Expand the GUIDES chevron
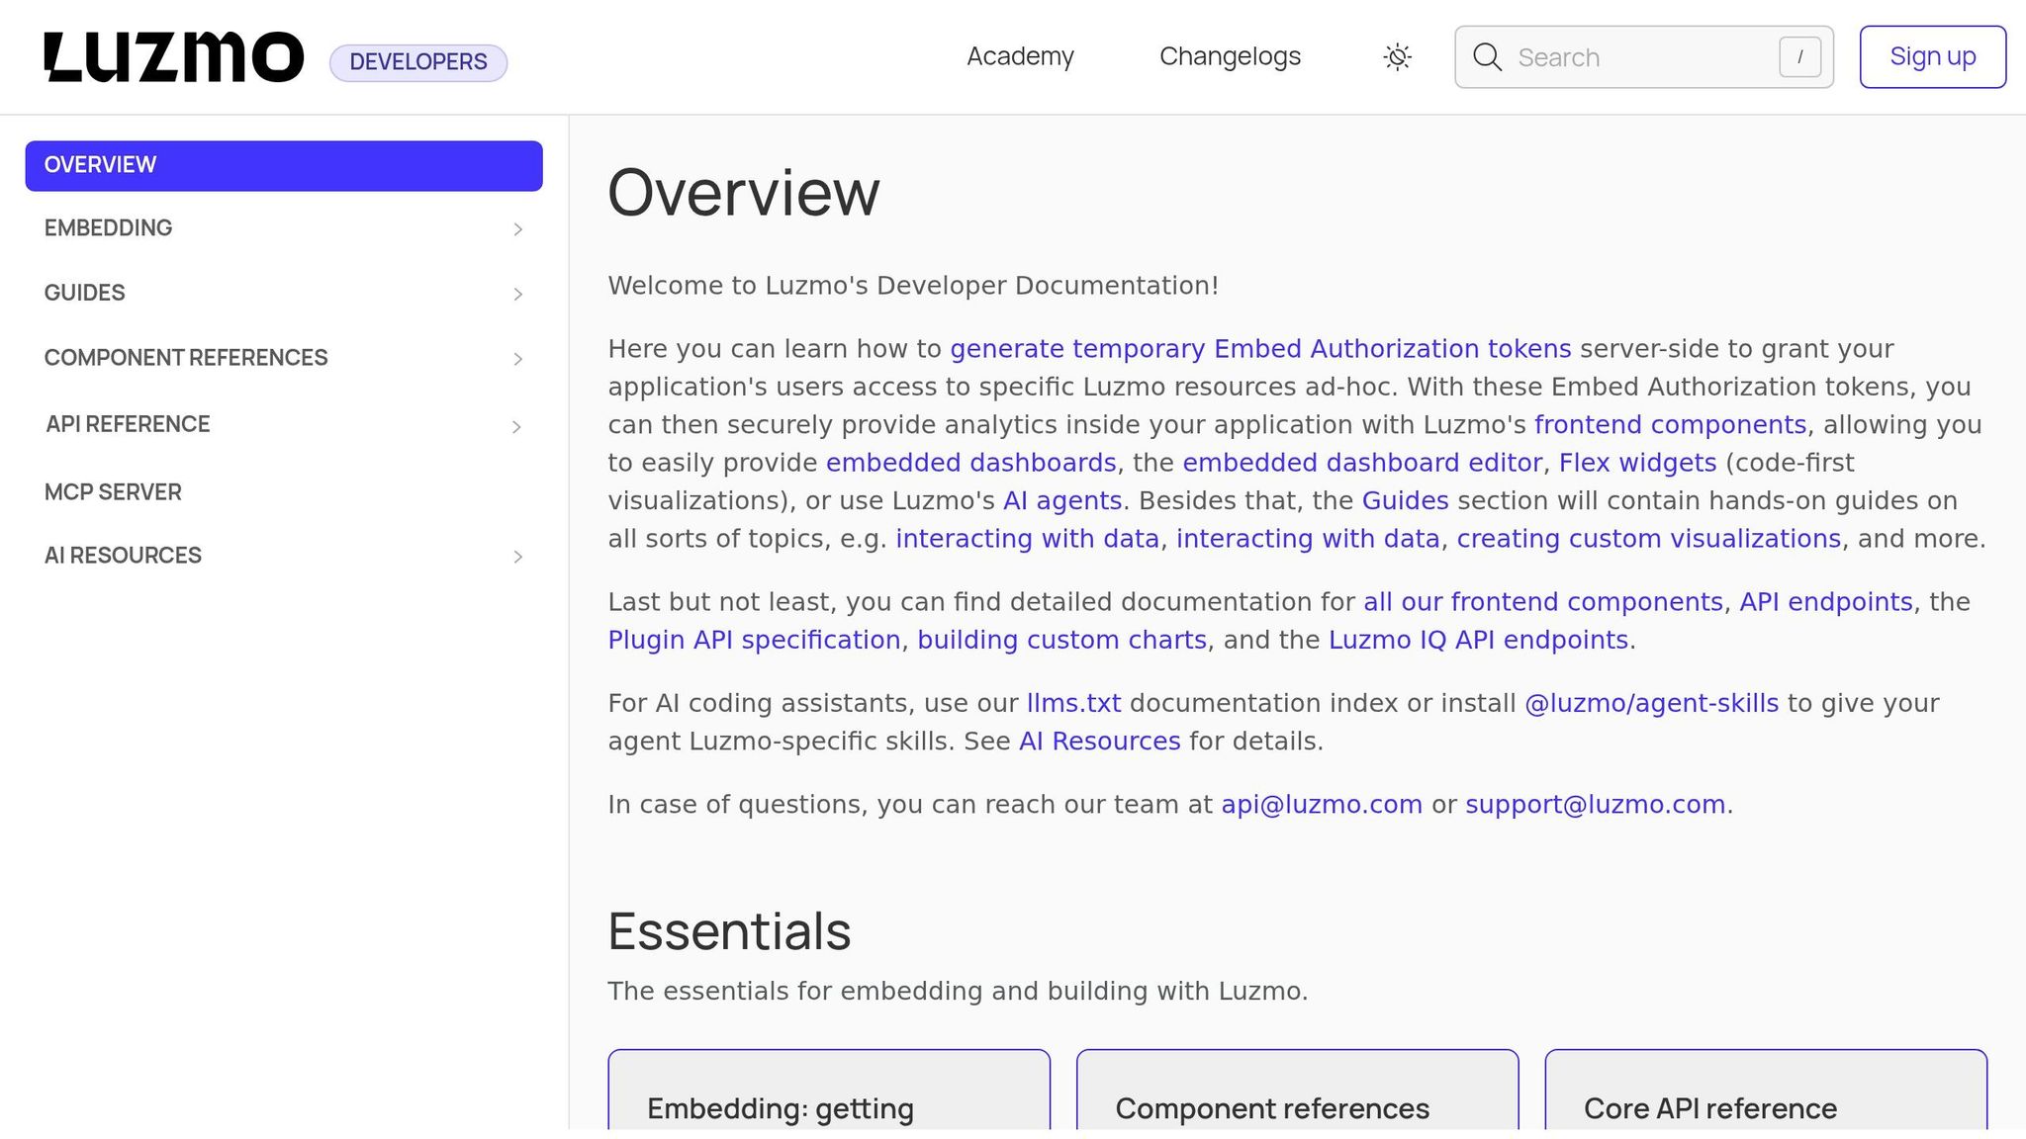Screen dimensions: 2026x1139 517,295
